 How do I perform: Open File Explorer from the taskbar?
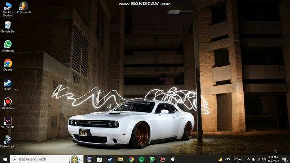(121, 159)
